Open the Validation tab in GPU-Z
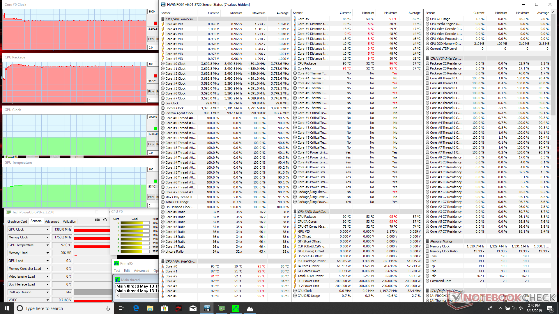The image size is (559, 314). (70, 221)
